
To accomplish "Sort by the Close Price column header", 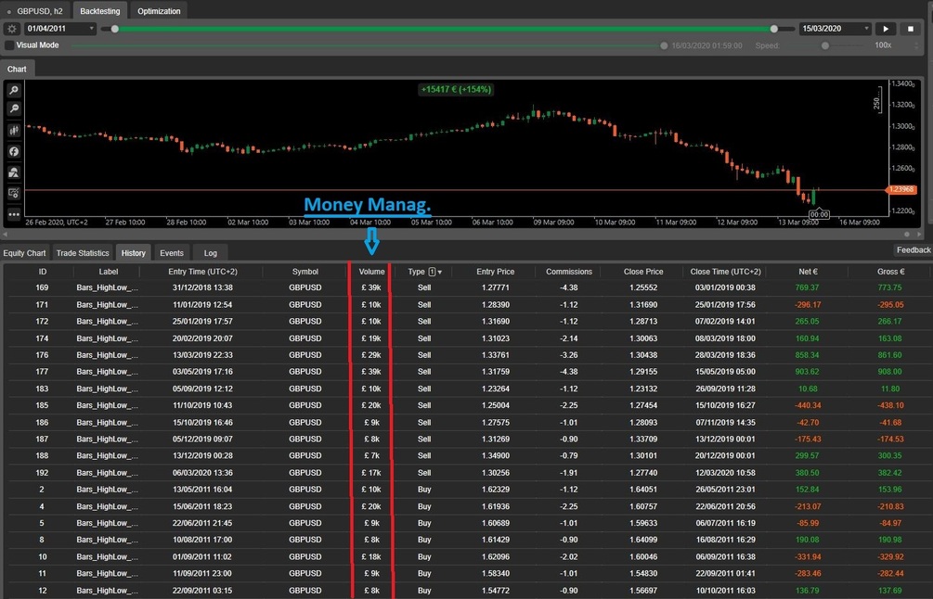I will pos(643,272).
